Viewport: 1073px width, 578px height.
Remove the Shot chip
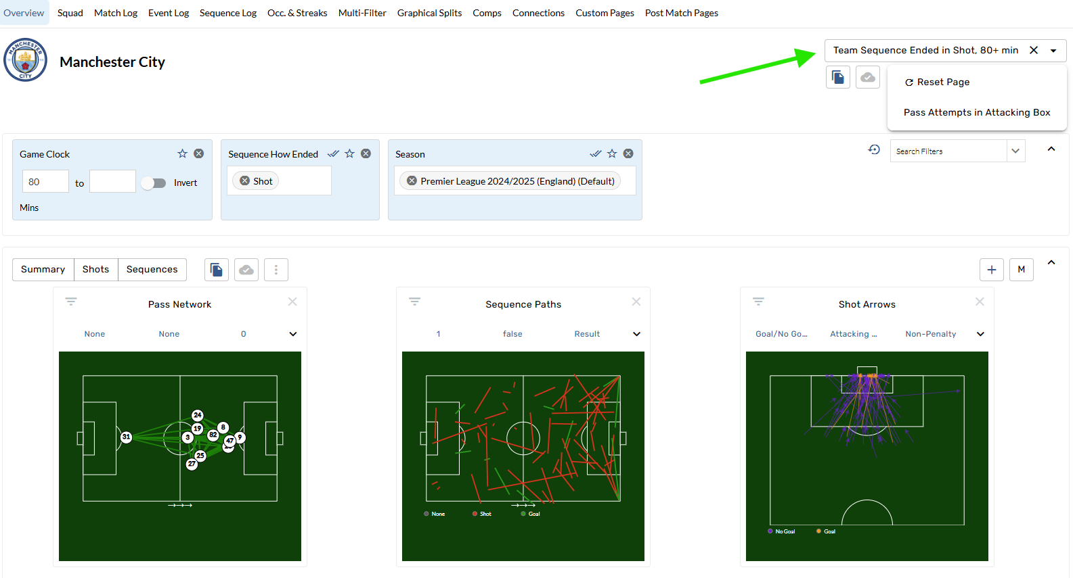245,180
